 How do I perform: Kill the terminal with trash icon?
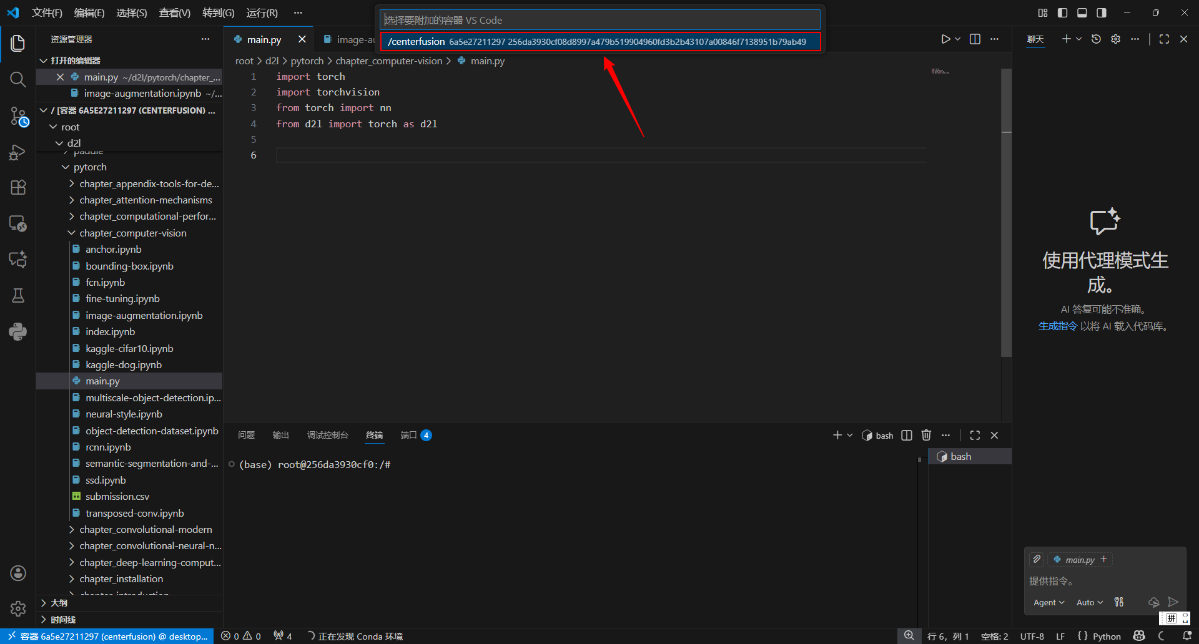click(926, 436)
